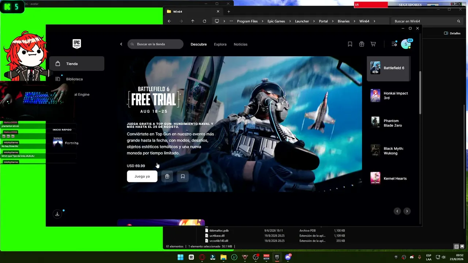Screen dimensions: 468x263
Task: Switch to the Explora tab
Action: (220, 44)
